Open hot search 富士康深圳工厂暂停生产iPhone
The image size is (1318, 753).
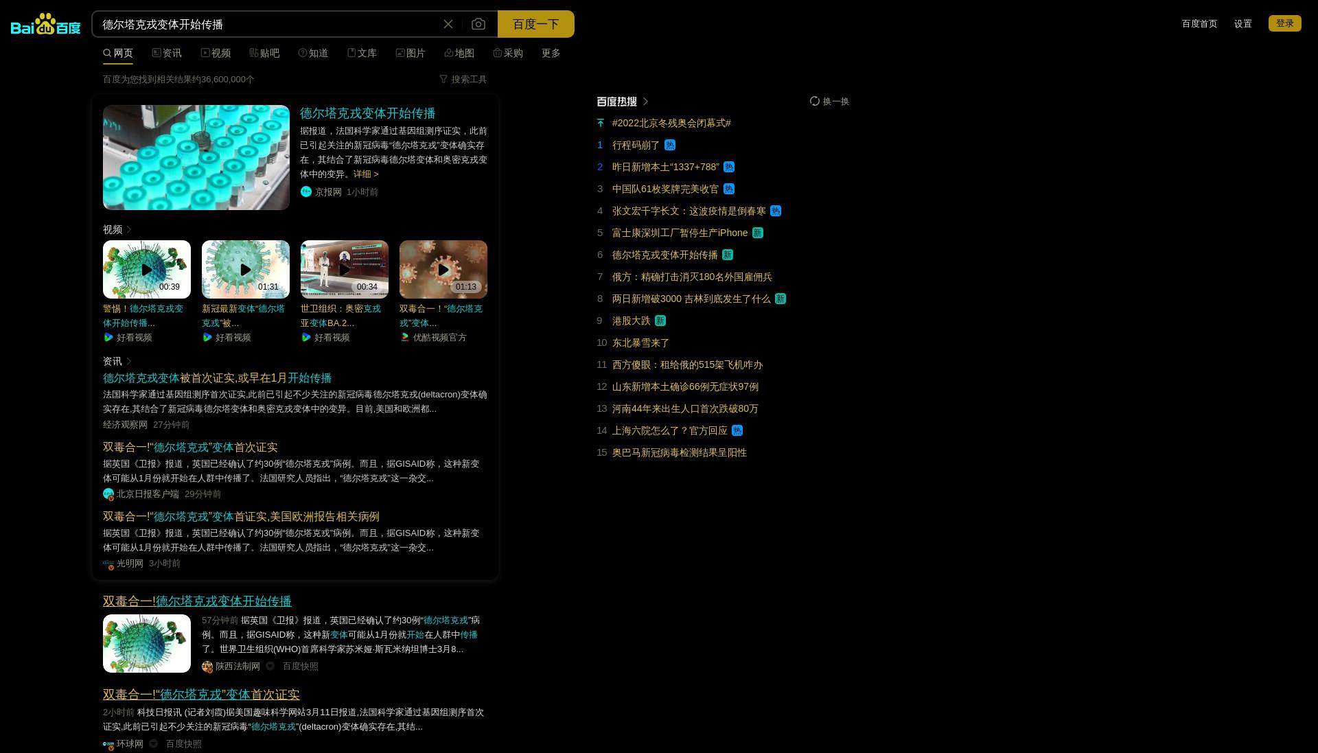point(680,233)
